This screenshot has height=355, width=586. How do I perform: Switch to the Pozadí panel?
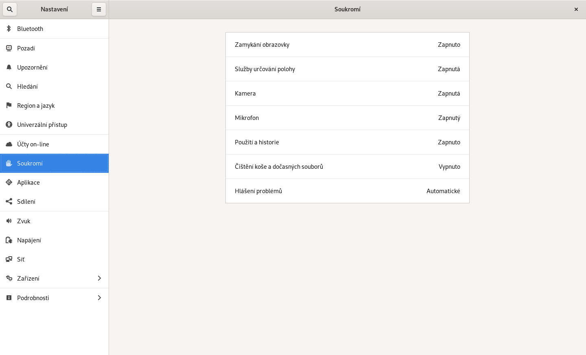(x=55, y=48)
